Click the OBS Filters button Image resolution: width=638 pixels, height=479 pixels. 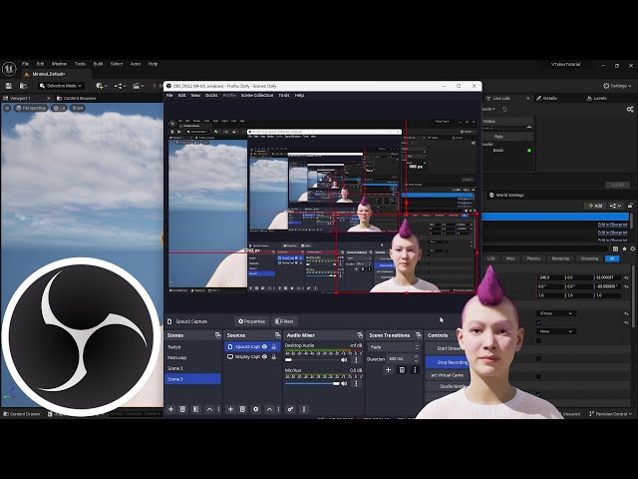tap(284, 321)
